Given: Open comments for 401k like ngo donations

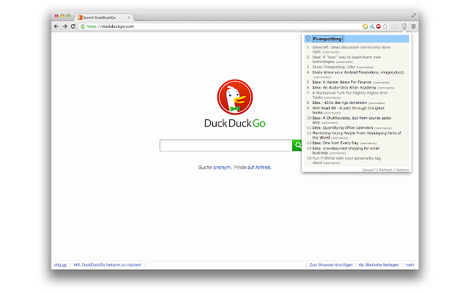Looking at the screenshot, I should coord(377,103).
